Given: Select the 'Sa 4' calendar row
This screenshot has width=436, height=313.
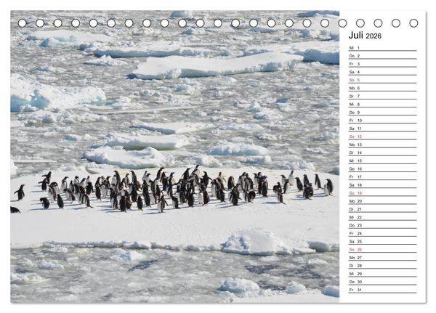Looking at the screenshot, I should coord(383,72).
